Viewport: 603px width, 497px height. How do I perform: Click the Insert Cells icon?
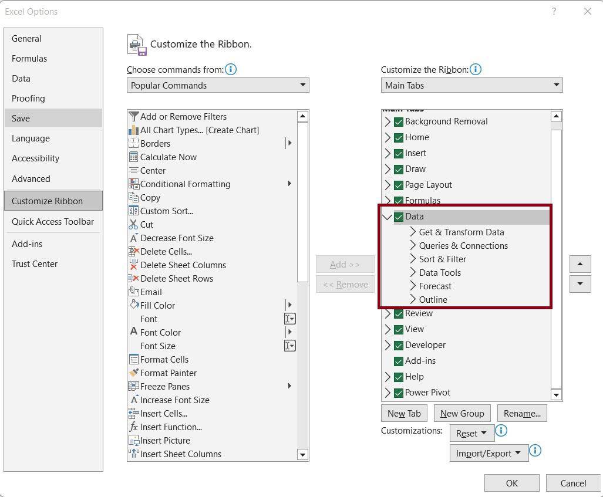click(133, 413)
